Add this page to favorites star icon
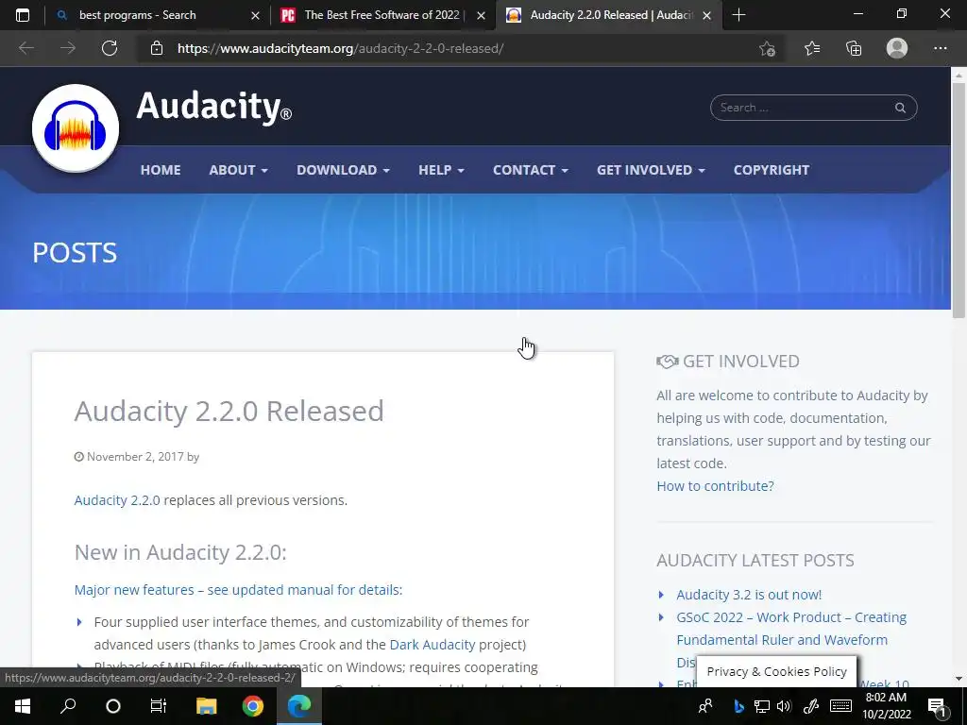 tap(767, 48)
